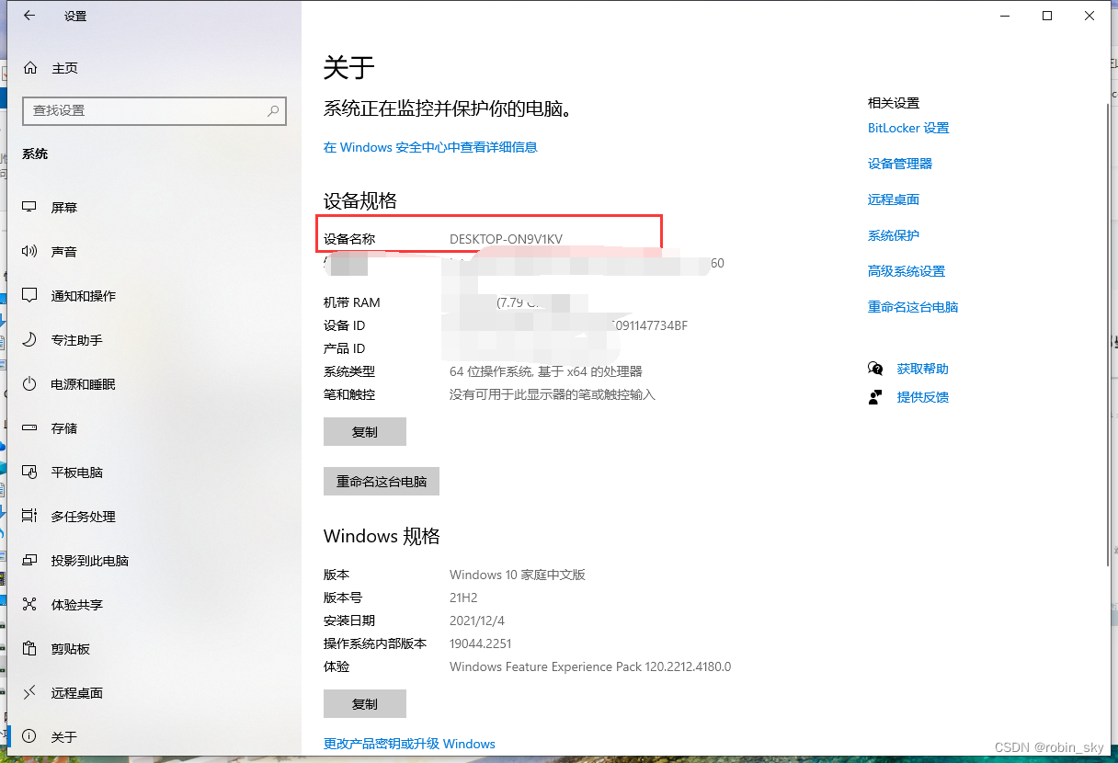The height and width of the screenshot is (763, 1118).
Task: Open 系统保护 link
Action: point(894,235)
